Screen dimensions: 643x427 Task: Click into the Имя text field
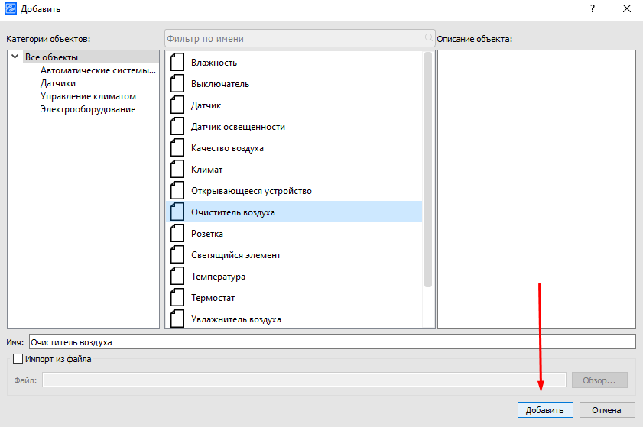pyautogui.click(x=332, y=342)
